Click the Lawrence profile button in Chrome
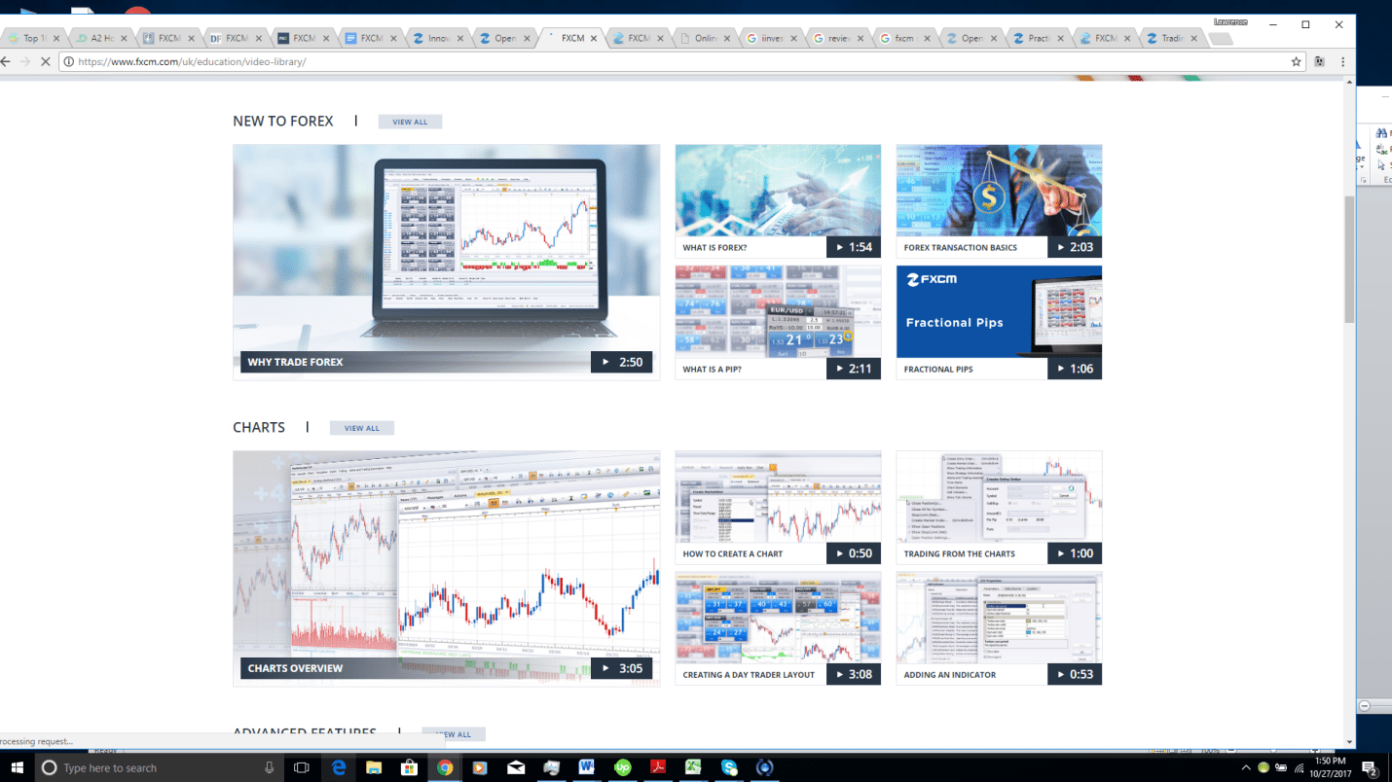The width and height of the screenshot is (1392, 782). click(x=1230, y=21)
